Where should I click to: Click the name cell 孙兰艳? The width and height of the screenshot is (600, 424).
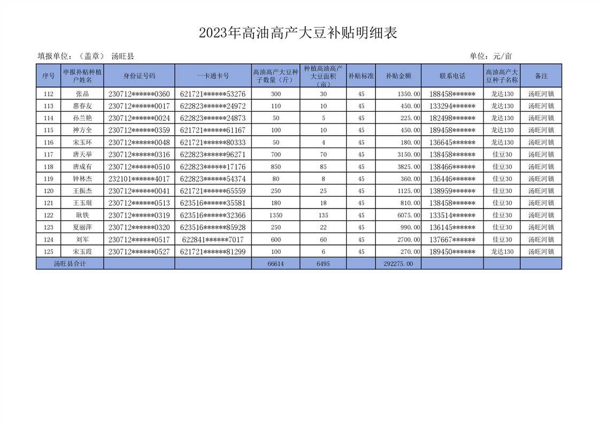(82, 118)
